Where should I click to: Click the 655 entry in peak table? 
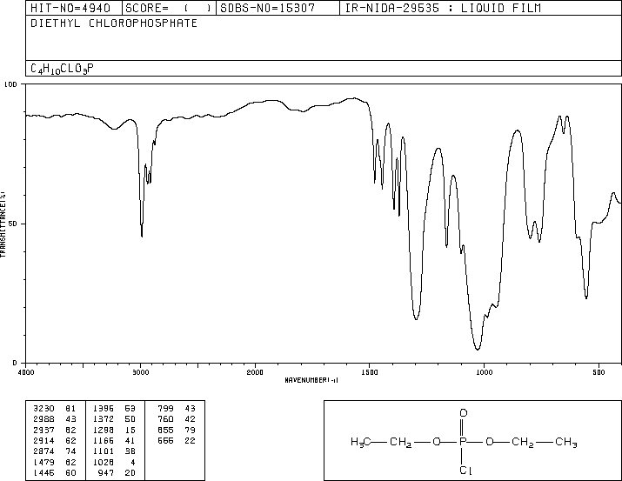[x=165, y=430]
